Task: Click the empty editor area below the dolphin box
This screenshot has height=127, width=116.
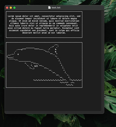Action: point(53,99)
